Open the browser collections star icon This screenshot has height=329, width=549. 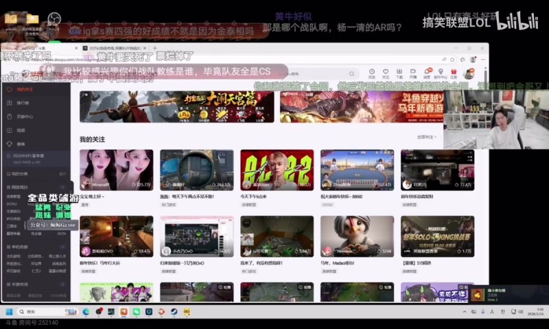click(463, 60)
